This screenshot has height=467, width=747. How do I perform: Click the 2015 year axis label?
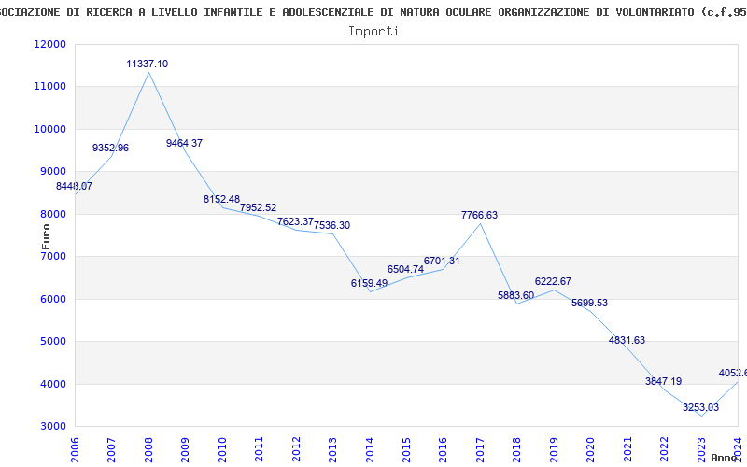pos(406,449)
